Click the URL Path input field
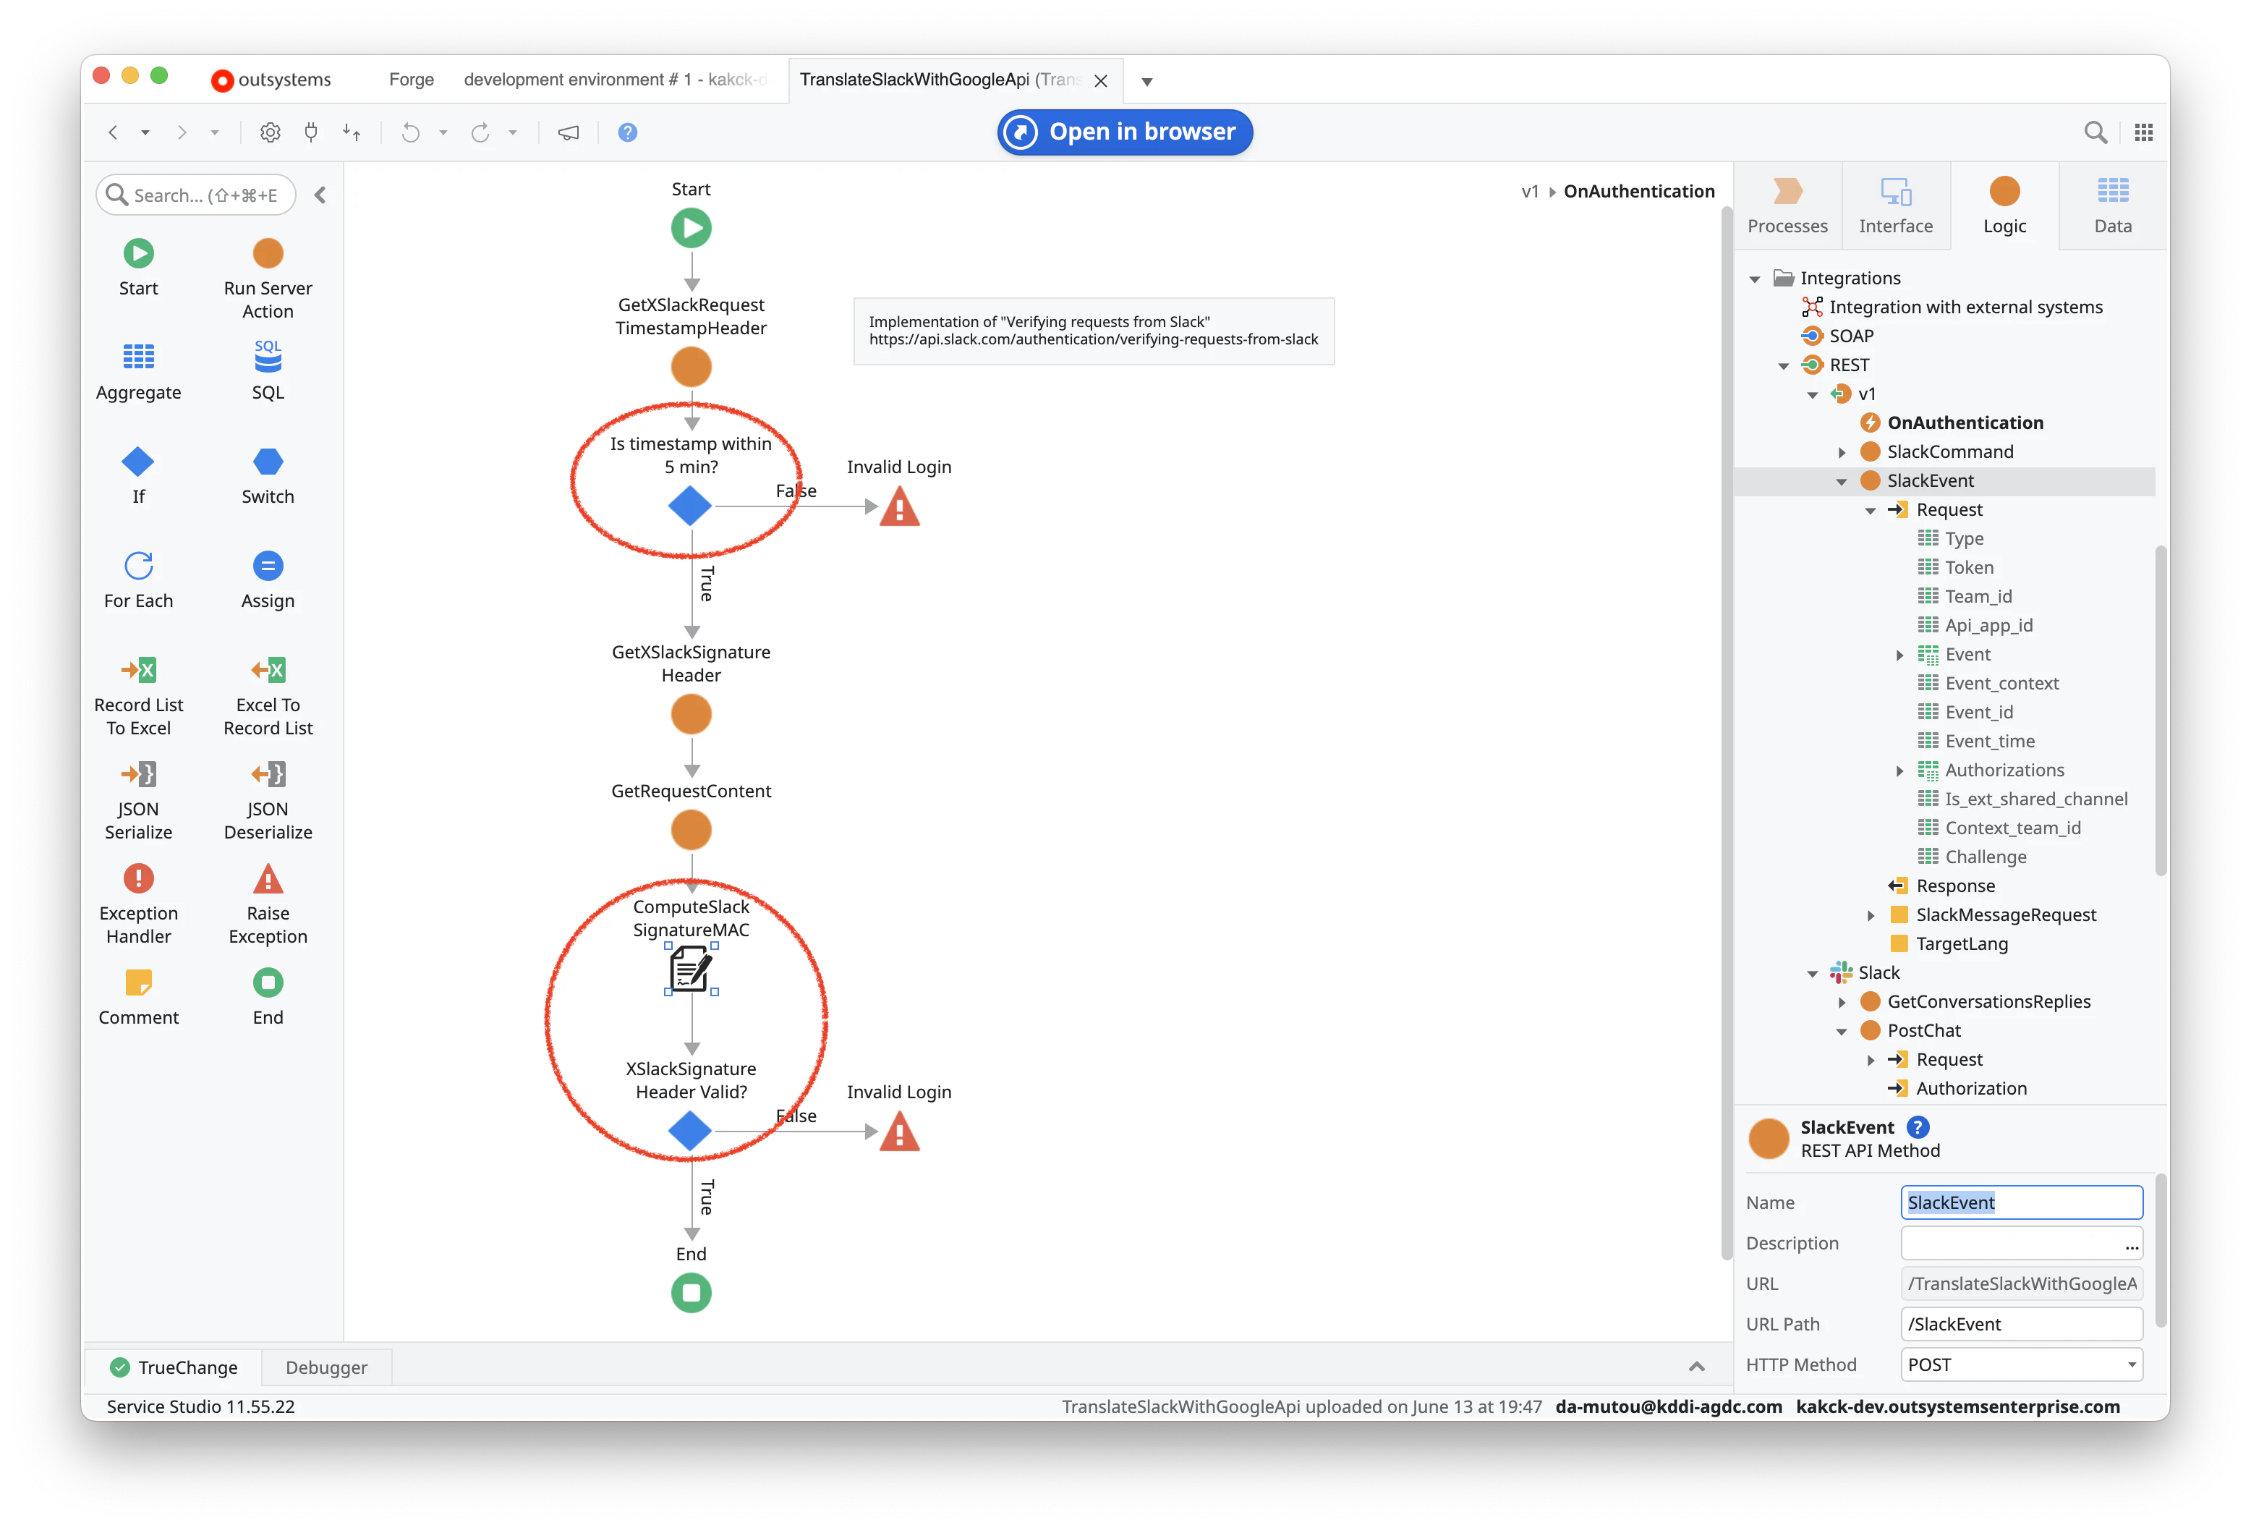The width and height of the screenshot is (2251, 1528). (2022, 1323)
